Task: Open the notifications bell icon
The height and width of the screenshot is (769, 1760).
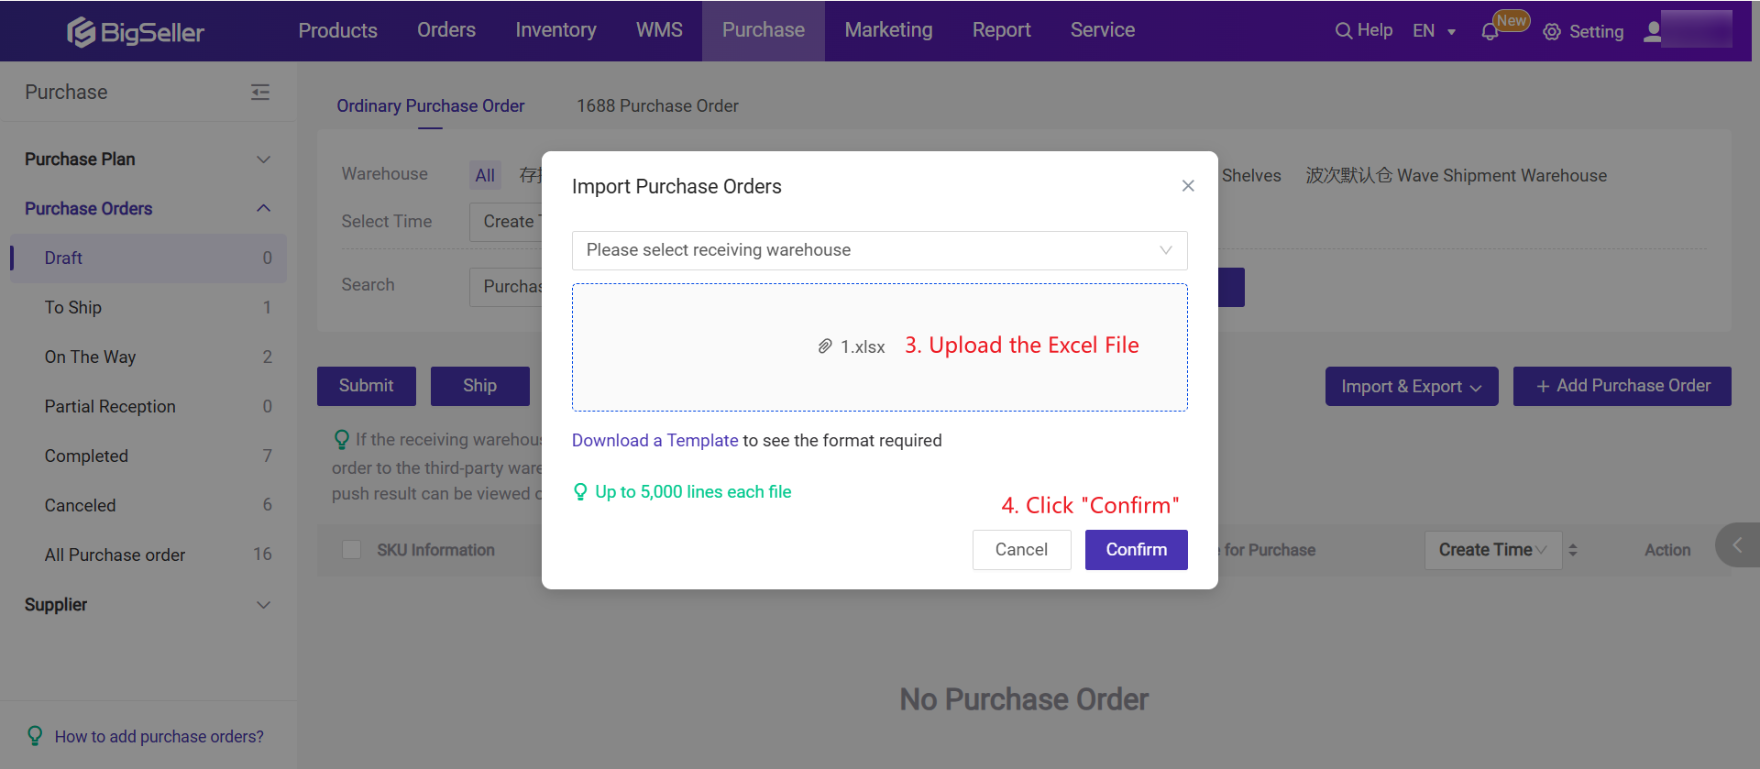Action: pyautogui.click(x=1490, y=32)
